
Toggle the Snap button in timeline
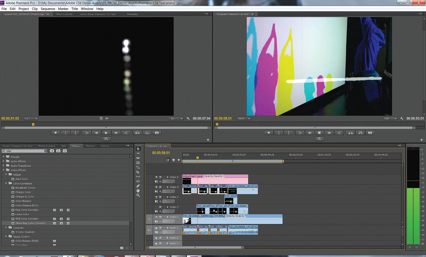click(x=168, y=160)
